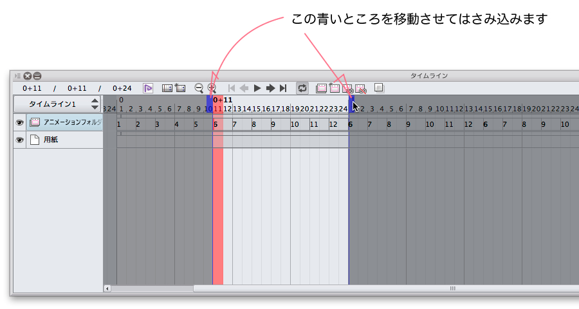Image resolution: width=579 pixels, height=309 pixels.
Task: Open the timeline management icon
Action: point(167,88)
